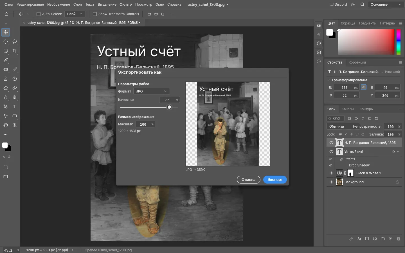
Task: Open the search icon in the top bar
Action: coord(363,4)
